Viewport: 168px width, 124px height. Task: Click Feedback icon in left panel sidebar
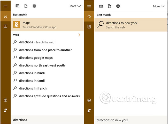[x=5, y=110]
